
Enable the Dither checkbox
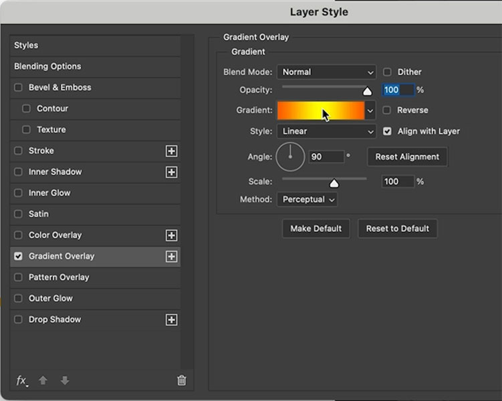(x=387, y=72)
